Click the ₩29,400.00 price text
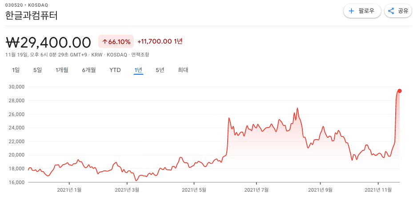Screen dimensions: 413x197 click(x=48, y=42)
